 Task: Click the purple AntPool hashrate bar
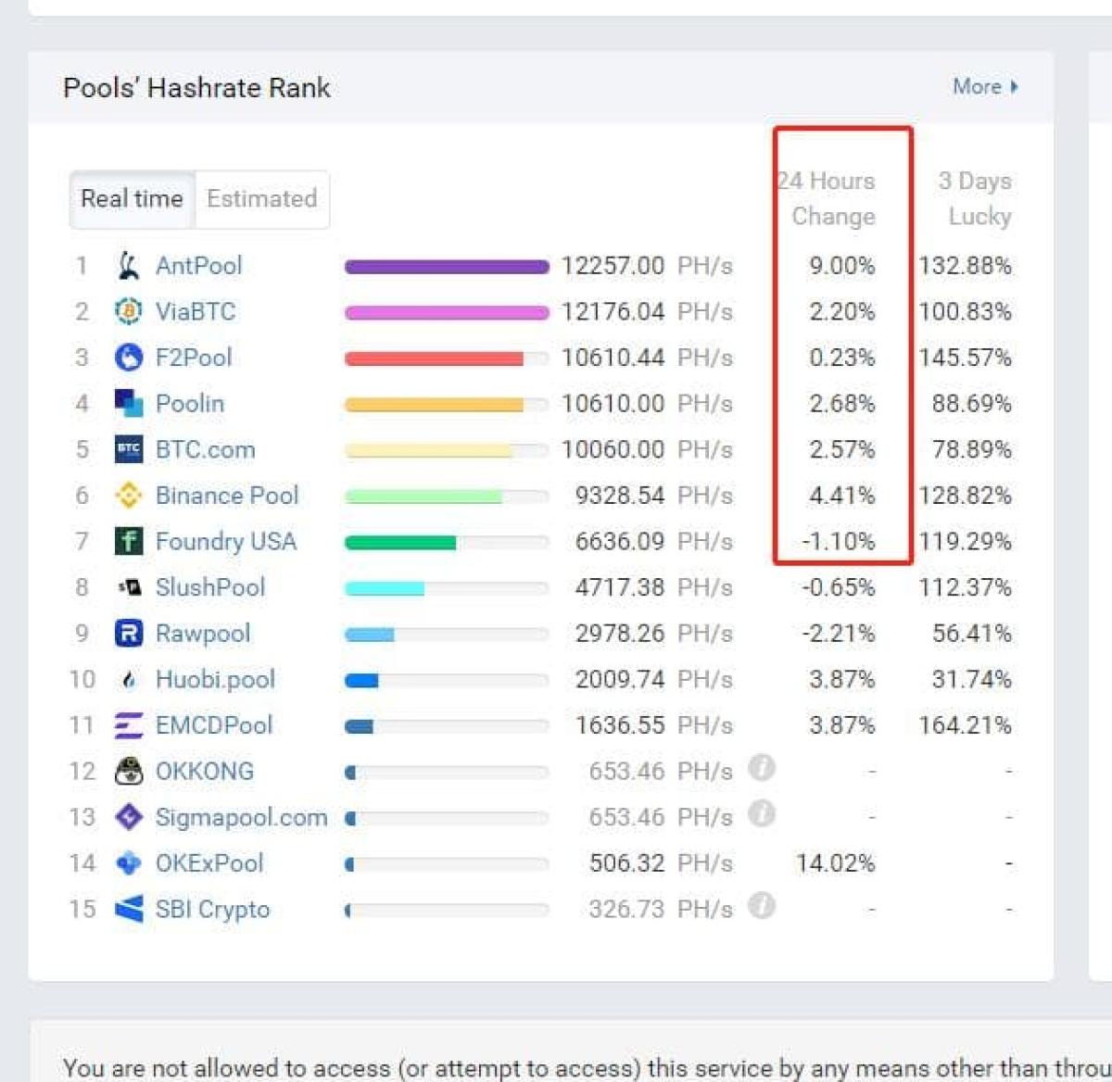446,267
